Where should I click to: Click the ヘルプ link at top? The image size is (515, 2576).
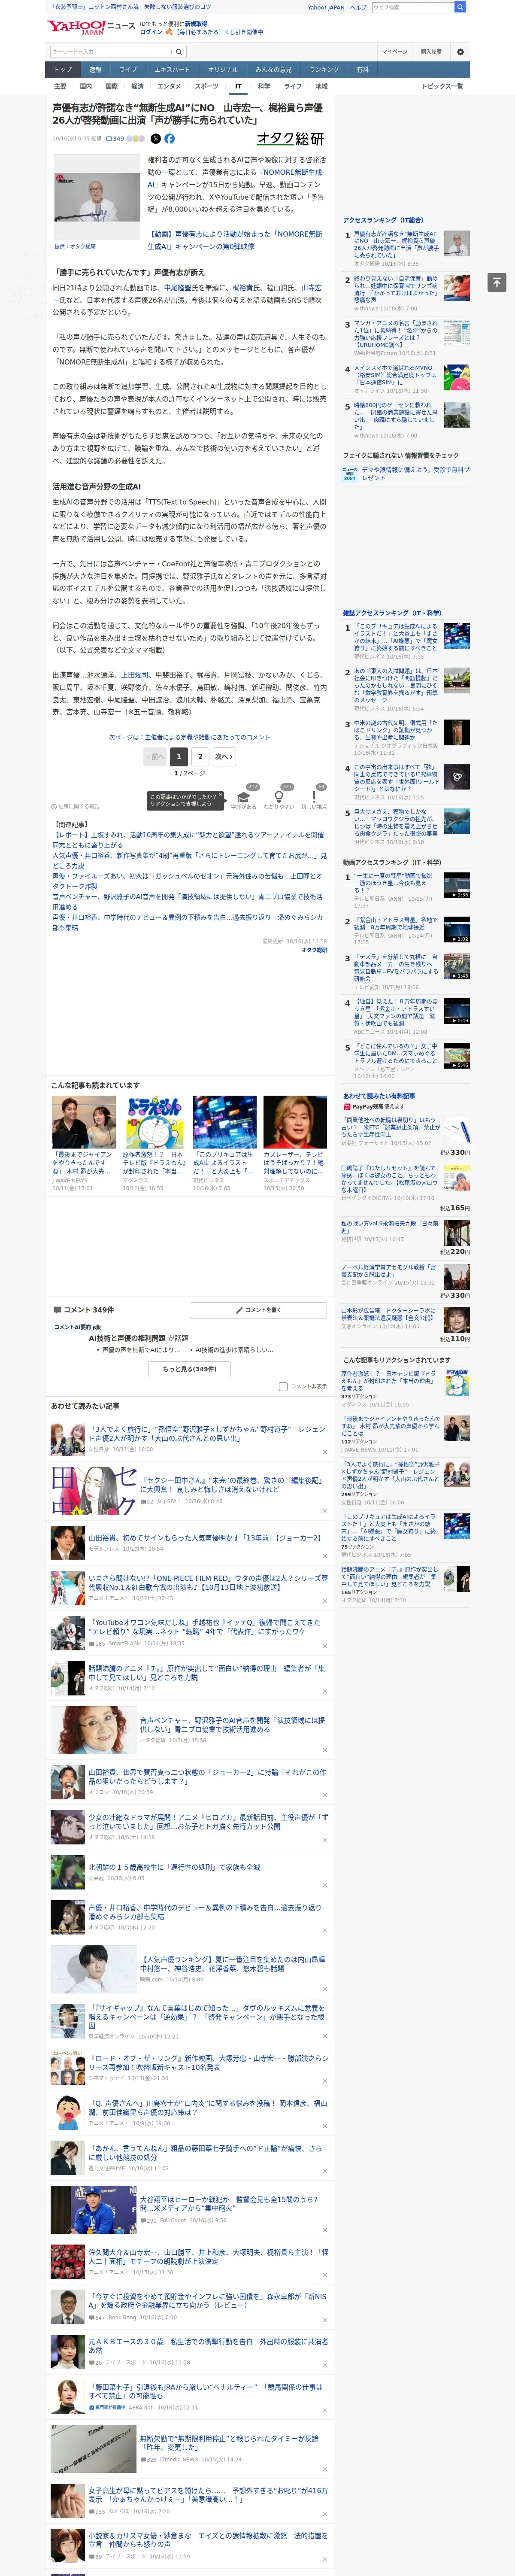point(358,7)
